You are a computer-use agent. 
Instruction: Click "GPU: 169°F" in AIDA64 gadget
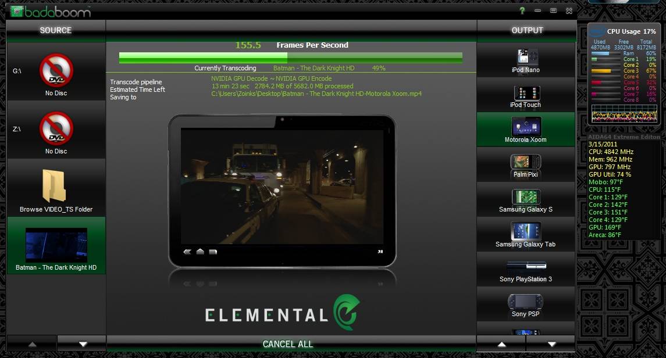[605, 227]
